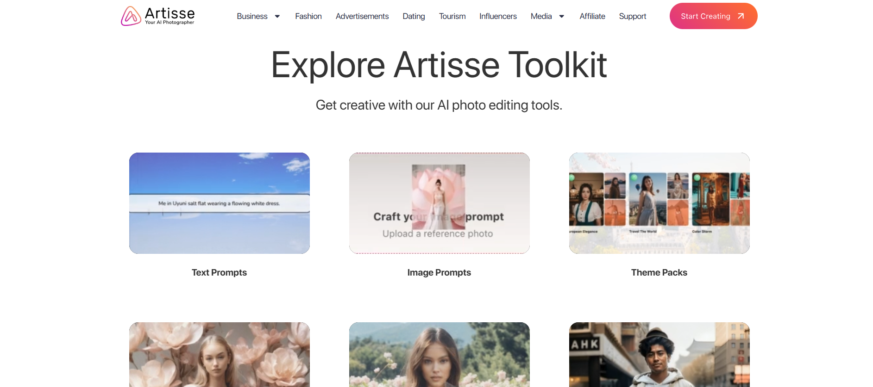Open the Advertisements nav link
Image resolution: width=873 pixels, height=387 pixels.
tap(362, 17)
